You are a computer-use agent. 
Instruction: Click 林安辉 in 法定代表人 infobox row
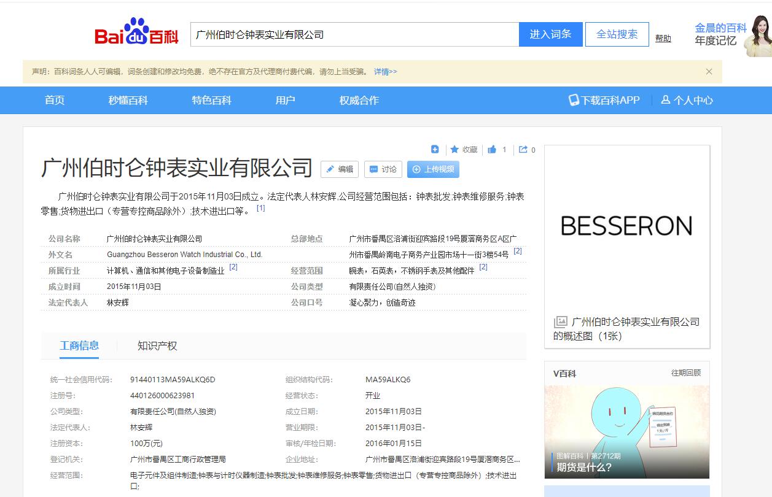(x=118, y=302)
